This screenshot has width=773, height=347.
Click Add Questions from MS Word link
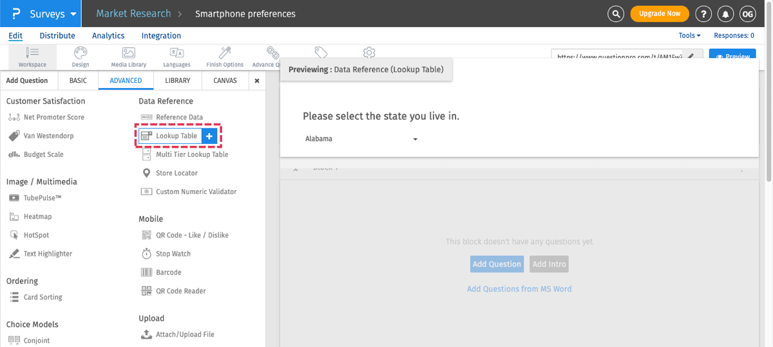tap(519, 289)
